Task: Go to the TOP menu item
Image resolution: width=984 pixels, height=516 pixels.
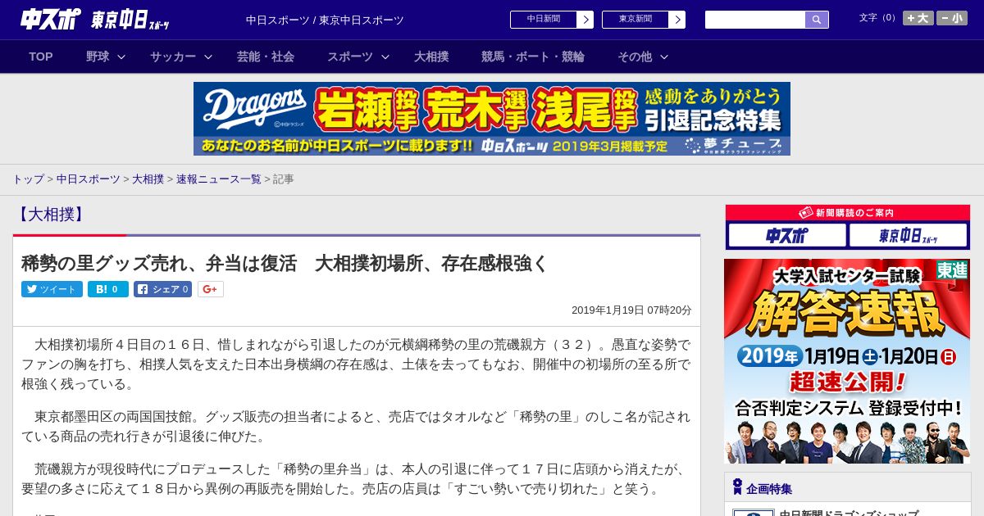Action: (41, 57)
